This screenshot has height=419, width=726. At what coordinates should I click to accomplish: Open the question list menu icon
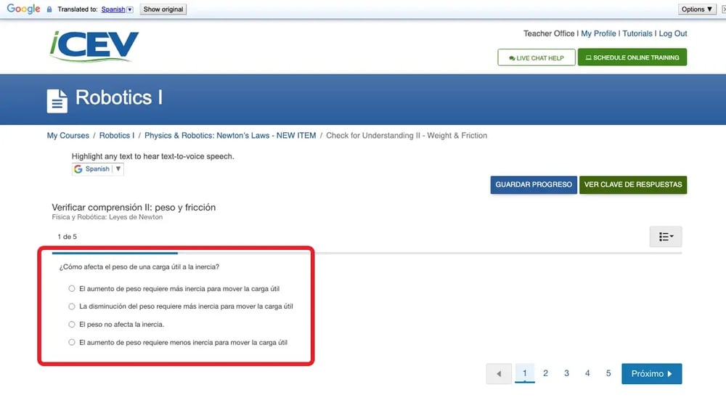(x=665, y=237)
